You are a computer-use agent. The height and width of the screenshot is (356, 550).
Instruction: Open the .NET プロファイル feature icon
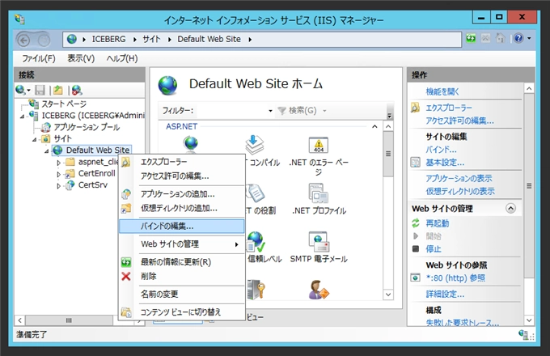pyautogui.click(x=319, y=193)
